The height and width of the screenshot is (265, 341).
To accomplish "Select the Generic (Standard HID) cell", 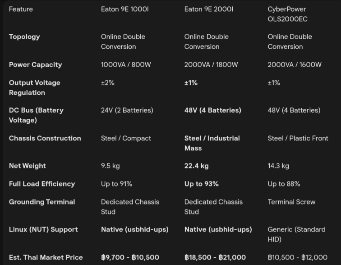I will 296,234.
